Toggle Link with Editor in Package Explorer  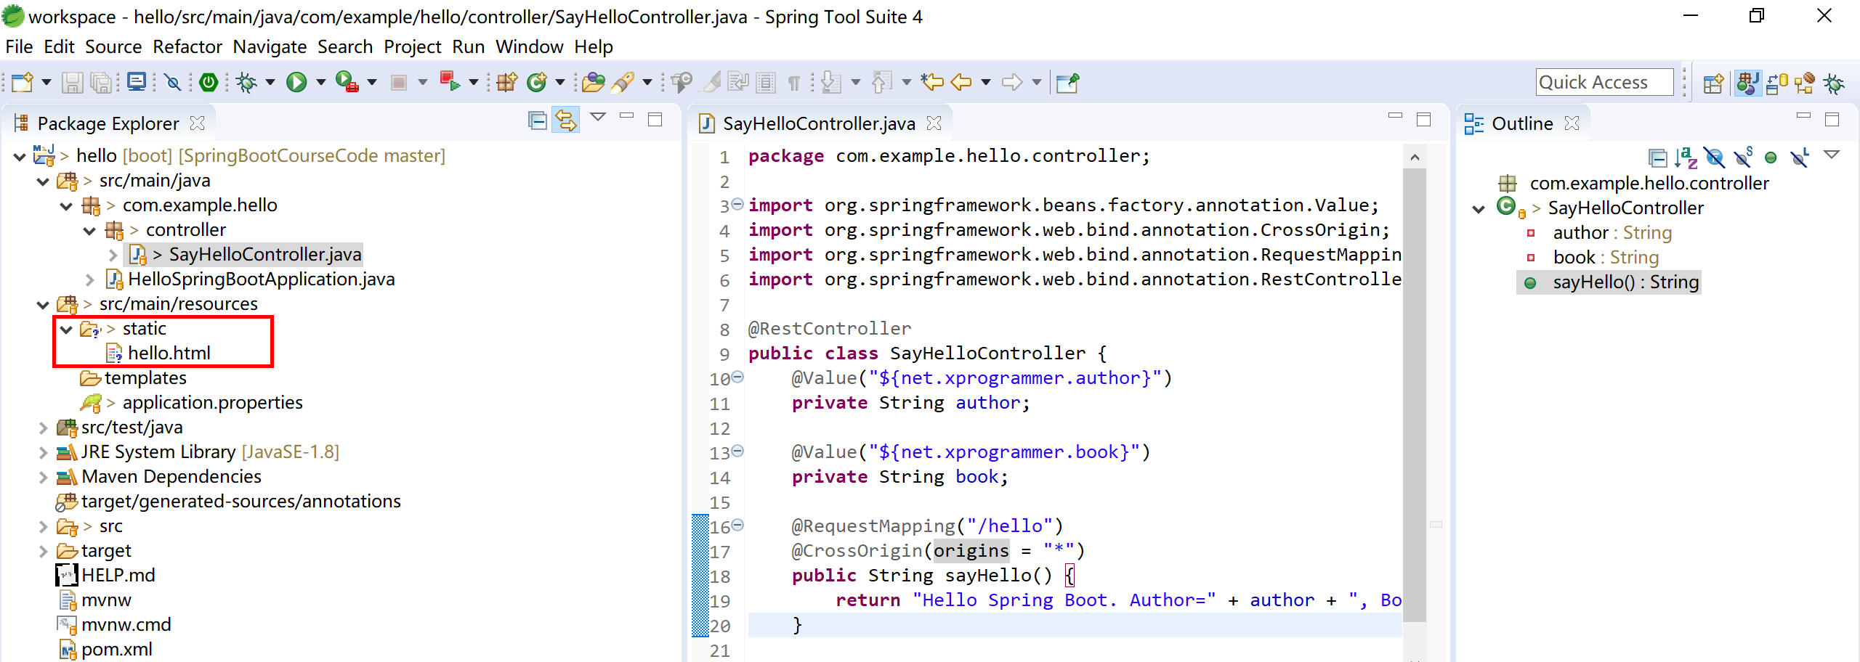tap(565, 120)
